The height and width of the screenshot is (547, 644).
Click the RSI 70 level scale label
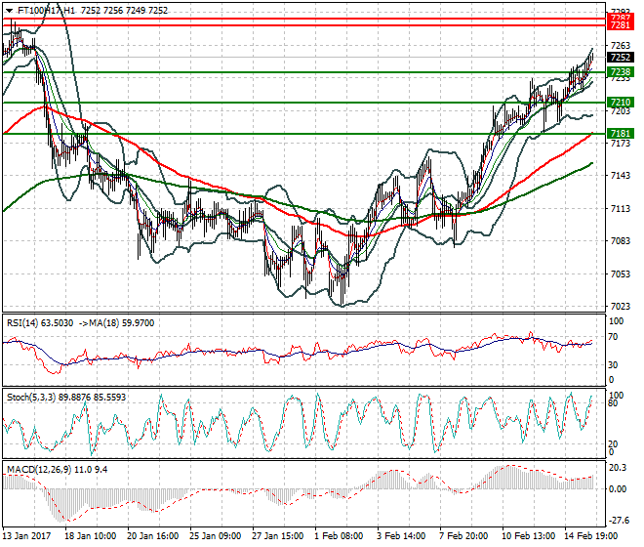point(613,337)
